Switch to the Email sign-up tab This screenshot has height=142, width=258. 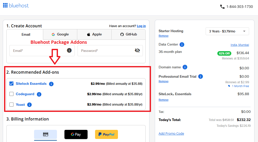point(25,35)
